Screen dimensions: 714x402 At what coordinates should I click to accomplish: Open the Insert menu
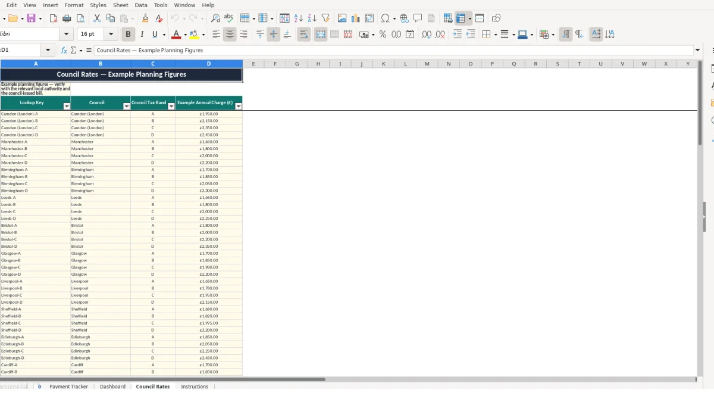click(x=51, y=5)
